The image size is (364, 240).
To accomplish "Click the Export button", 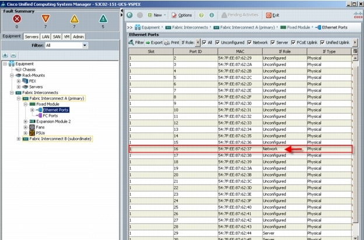I will coord(154,43).
